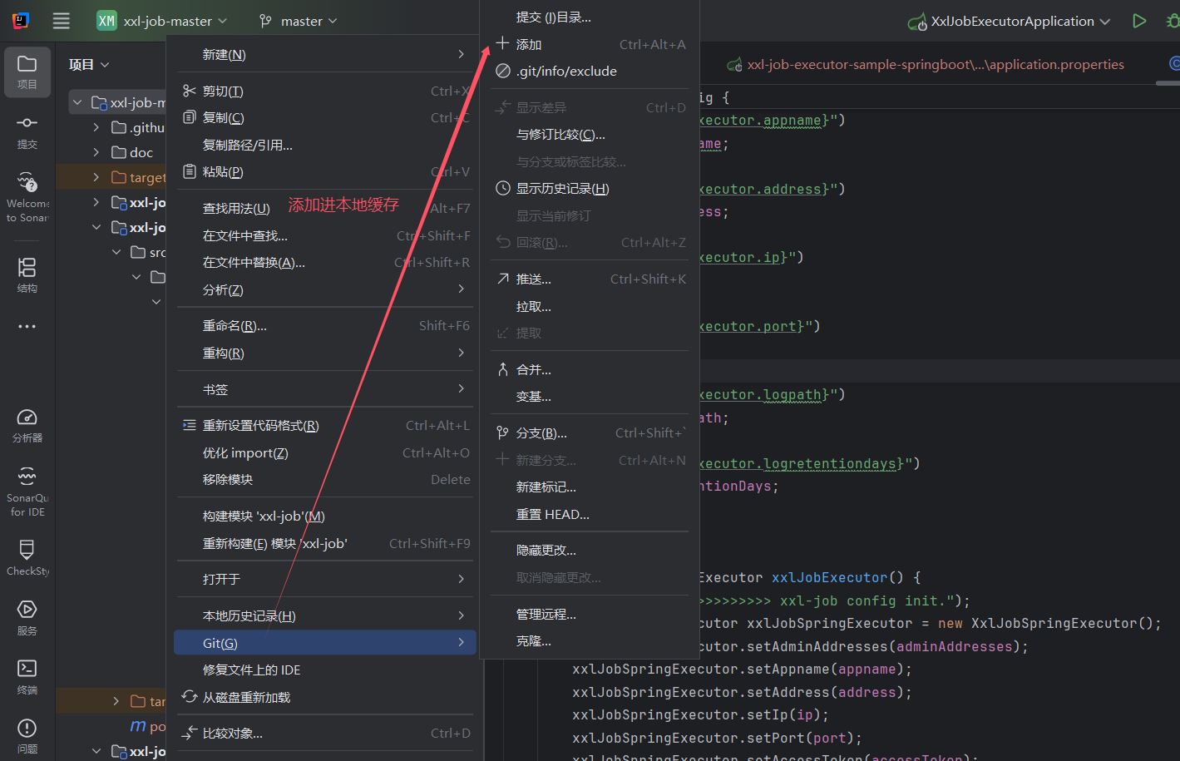Click Show History in Git submenu
This screenshot has width=1180, height=761.
[562, 189]
